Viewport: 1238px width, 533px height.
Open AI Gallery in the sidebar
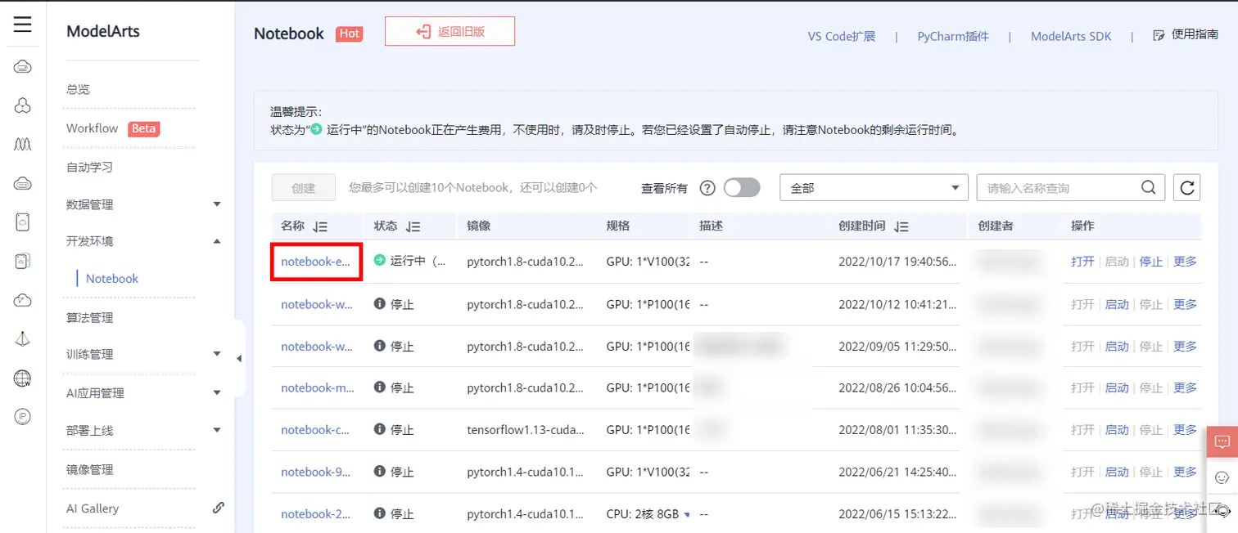pos(93,508)
